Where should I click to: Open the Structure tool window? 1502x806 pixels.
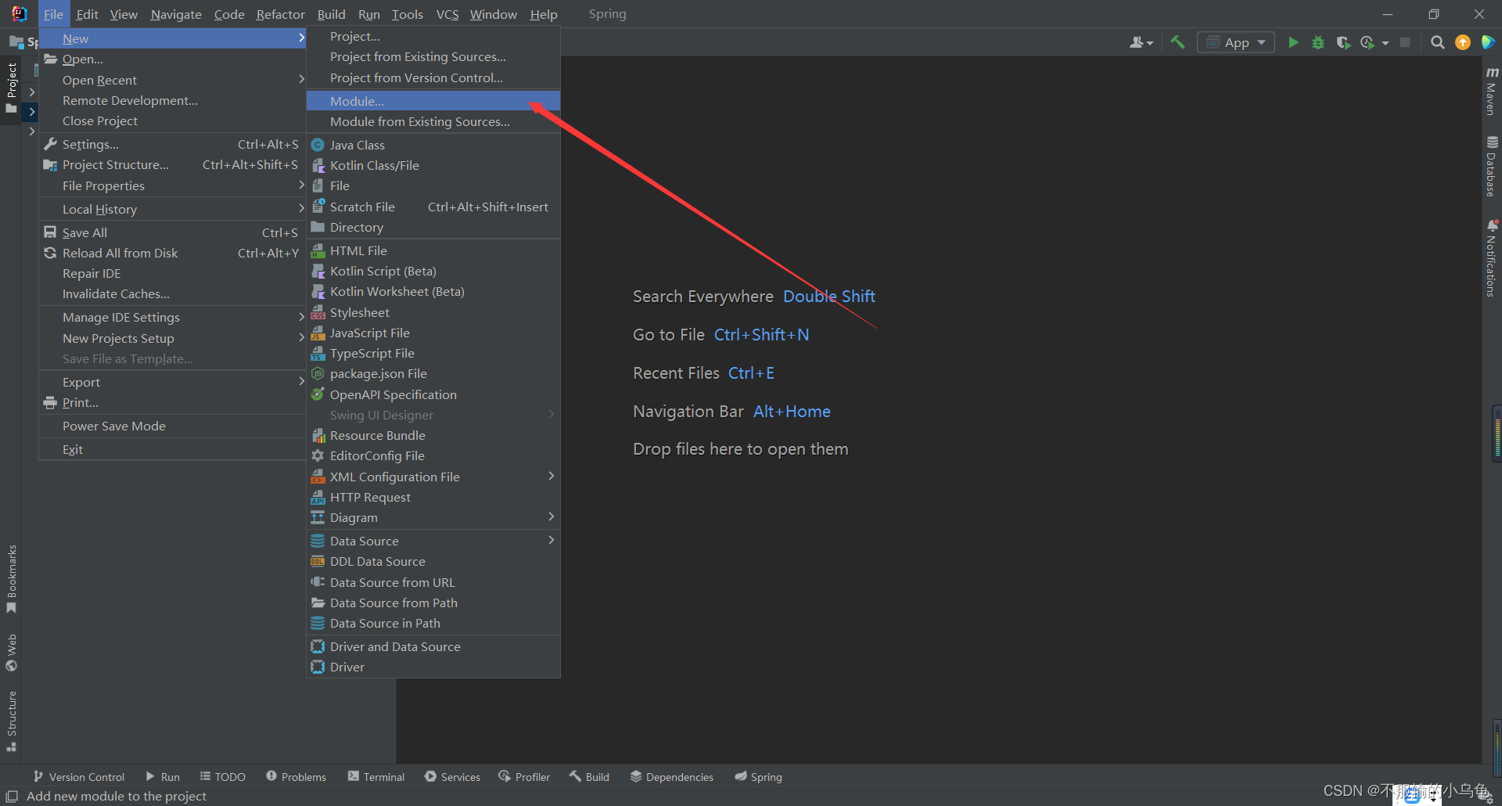[12, 716]
